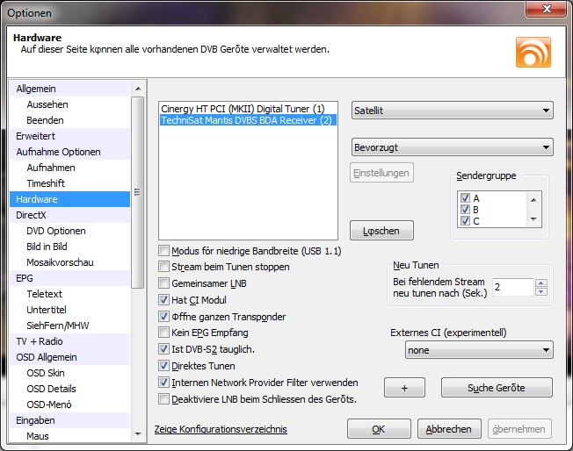
Task: Click the sidebar scrollbar thumb
Action: (138, 193)
